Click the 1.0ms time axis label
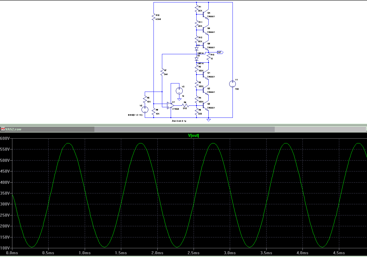This screenshot has height=257, width=367. coord(85,253)
